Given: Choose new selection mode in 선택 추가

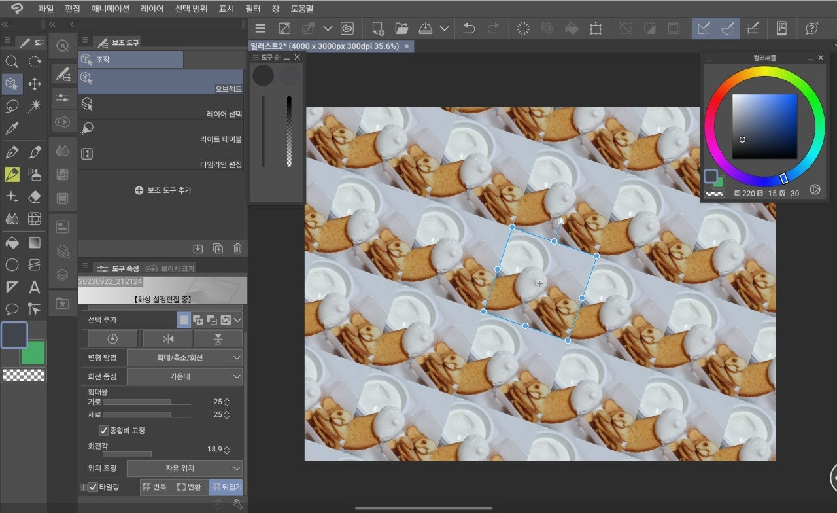Looking at the screenshot, I should 184,320.
